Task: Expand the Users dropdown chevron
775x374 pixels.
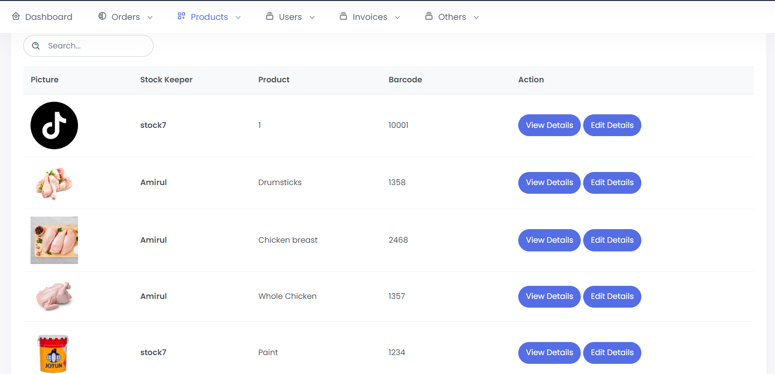Action: (312, 17)
